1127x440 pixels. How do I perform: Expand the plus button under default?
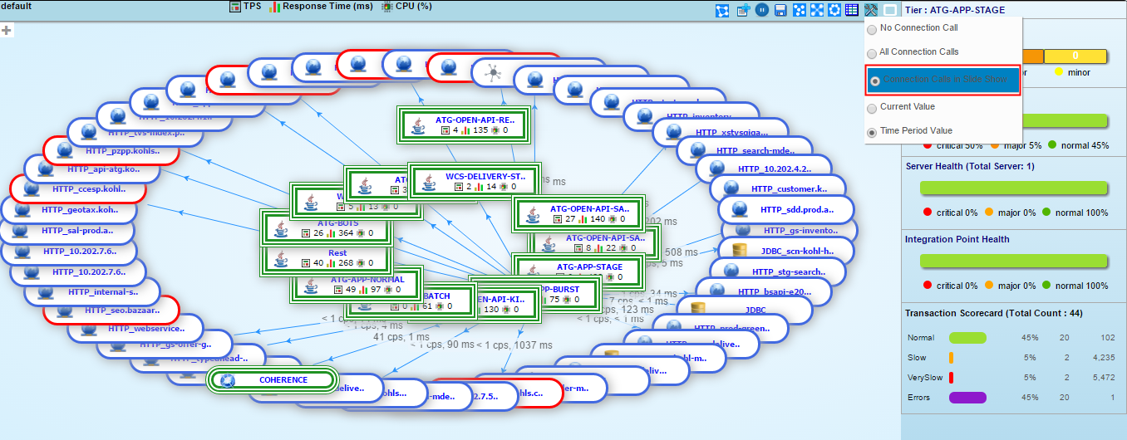[x=7, y=30]
